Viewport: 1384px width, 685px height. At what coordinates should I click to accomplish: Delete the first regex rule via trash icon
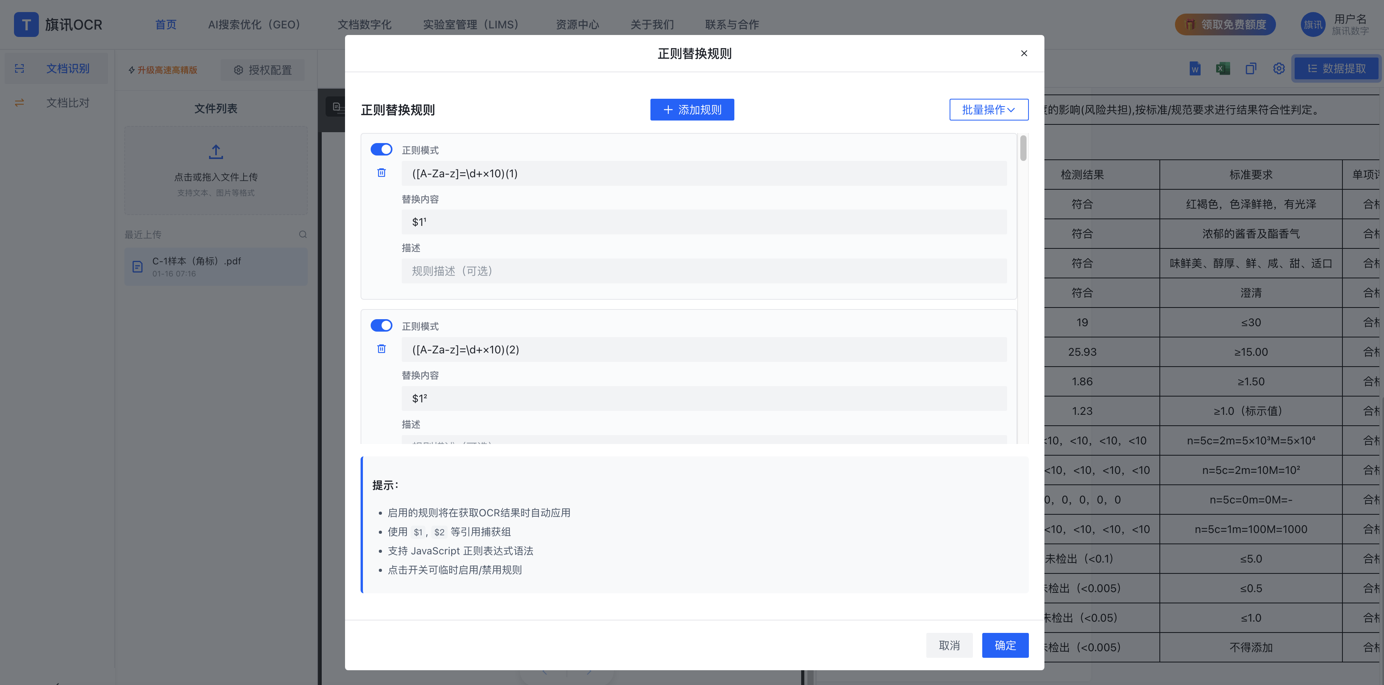point(382,173)
